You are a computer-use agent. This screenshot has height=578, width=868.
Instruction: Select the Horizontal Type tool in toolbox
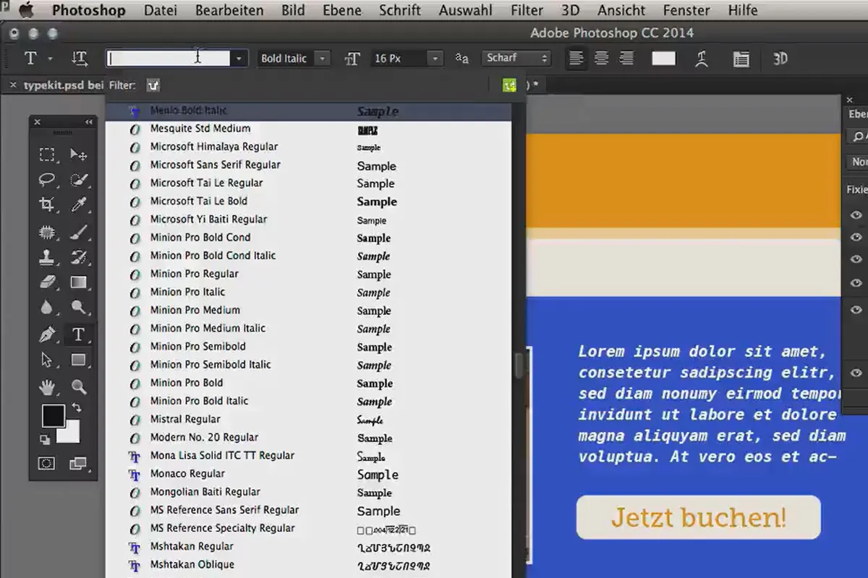[78, 335]
